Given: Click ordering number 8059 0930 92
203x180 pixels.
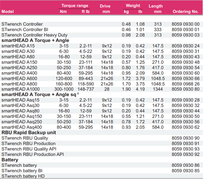Looking at the screenshot, I should (x=186, y=154).
